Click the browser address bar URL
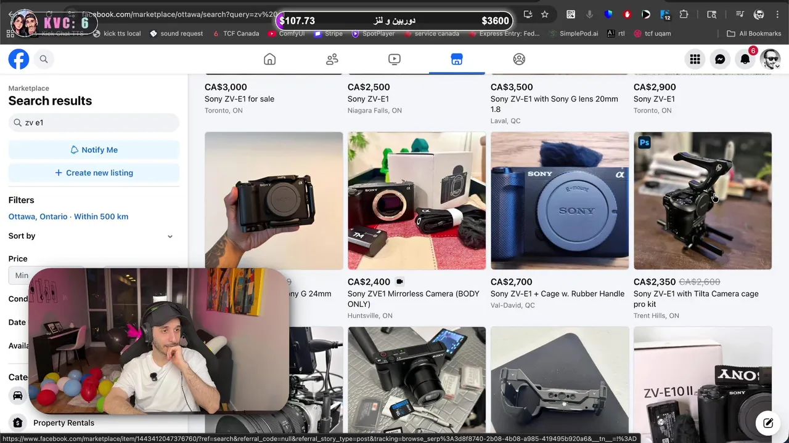The height and width of the screenshot is (443, 789). [179, 14]
